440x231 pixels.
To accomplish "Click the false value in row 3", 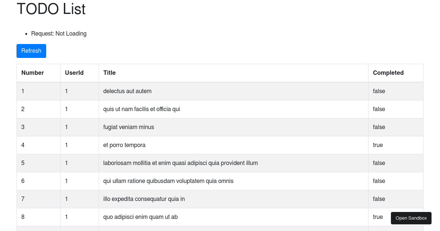I will pyautogui.click(x=379, y=127).
